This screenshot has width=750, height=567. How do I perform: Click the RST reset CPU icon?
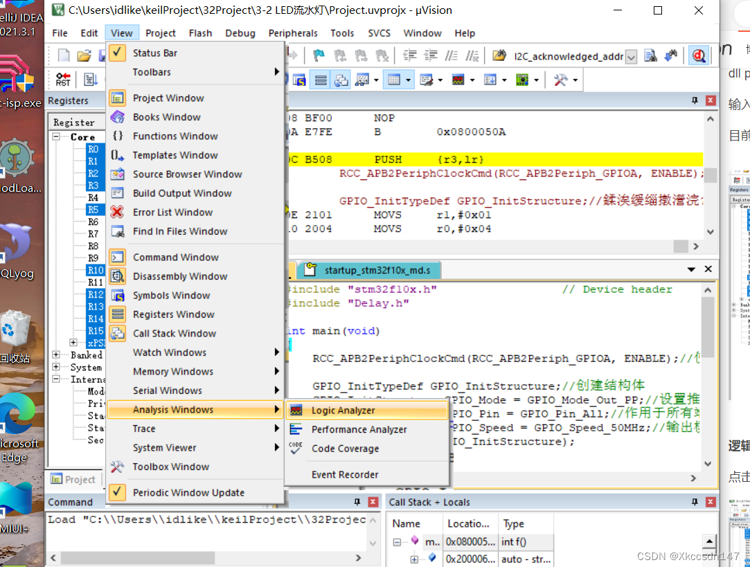pyautogui.click(x=63, y=80)
